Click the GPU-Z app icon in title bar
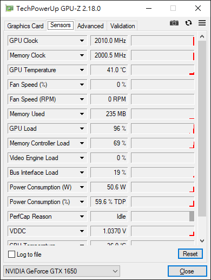 coord(9,8)
